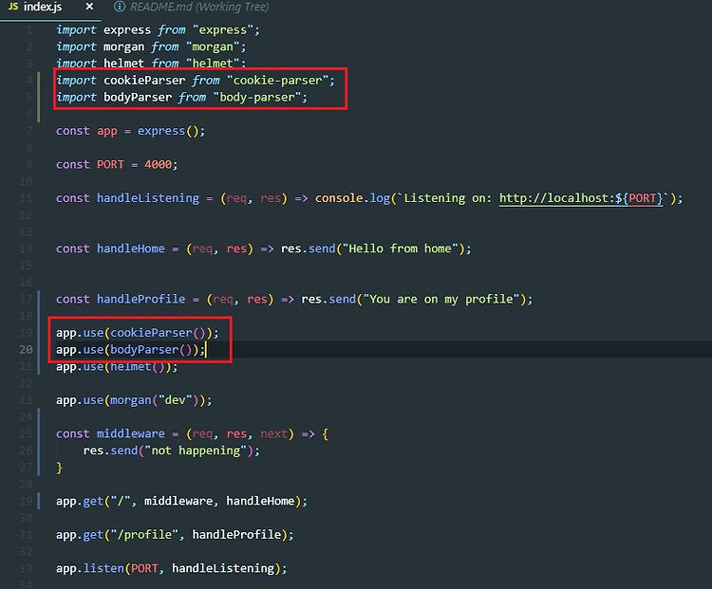Click the "cookie-parser" string in the import
The image size is (712, 589).
[x=277, y=81]
